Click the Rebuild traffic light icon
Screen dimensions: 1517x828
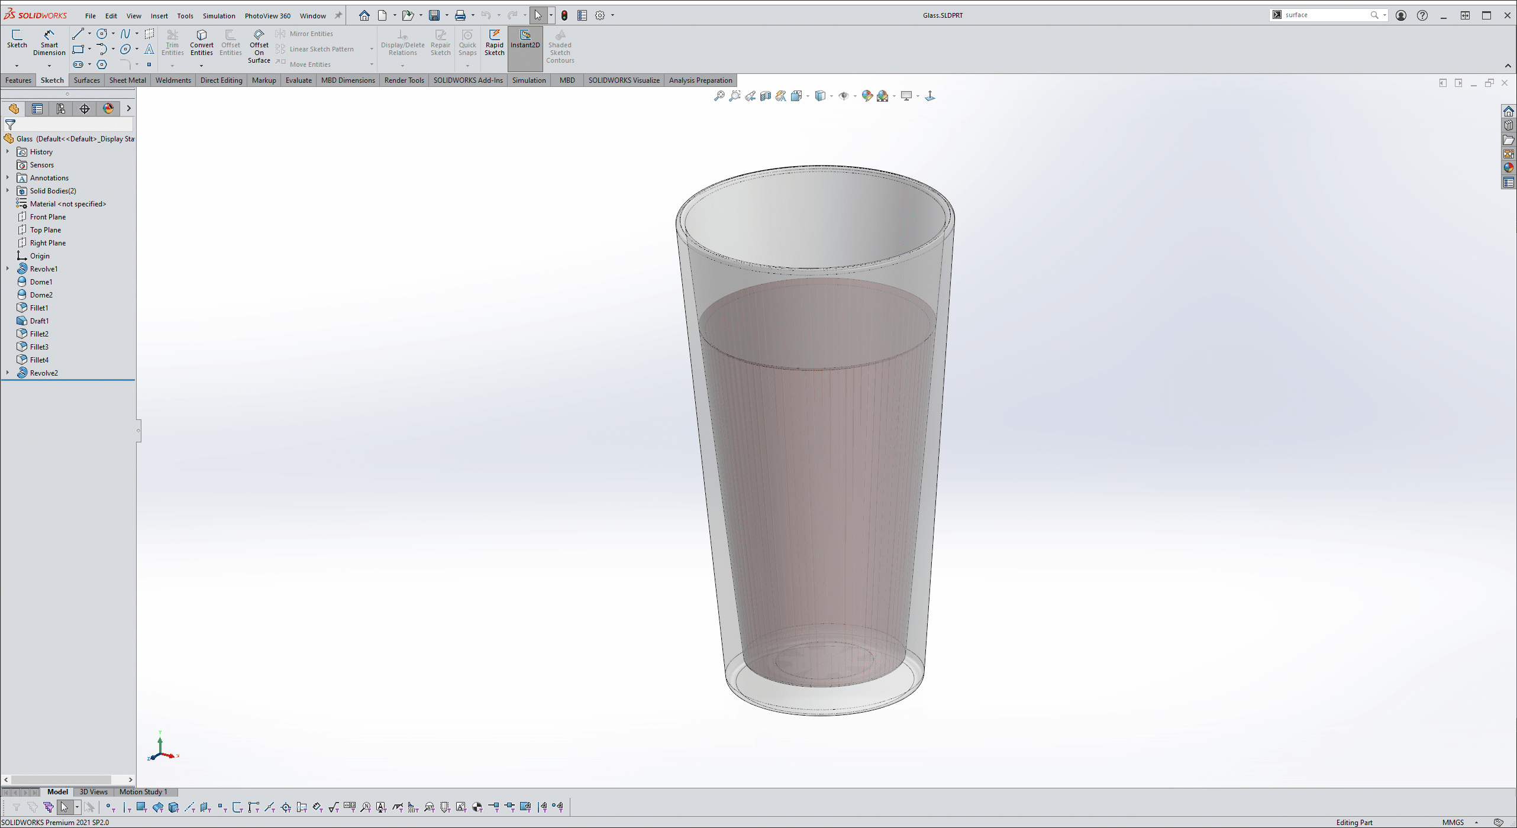(564, 15)
